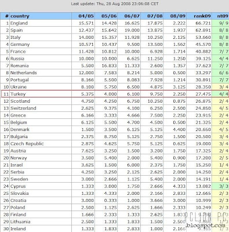Click Denmark's 08/09 value 4.400
Image resolution: width=229 pixels, height=232 pixels.
tap(179, 129)
